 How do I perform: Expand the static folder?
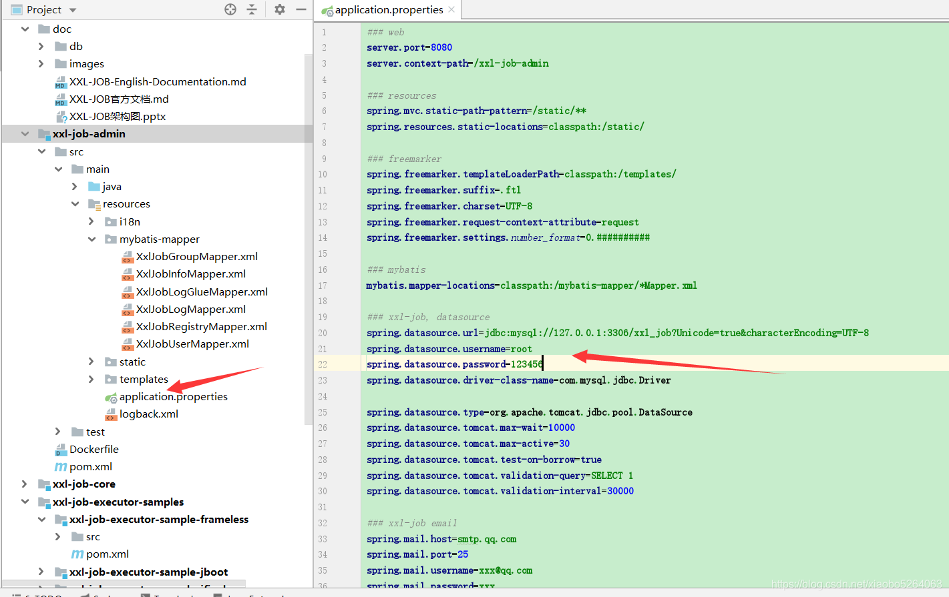91,362
